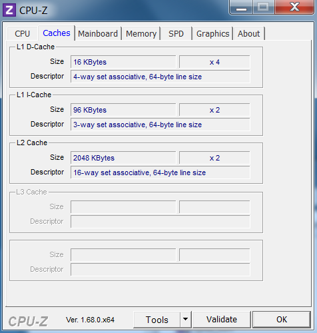Viewport: 317px width, 333px height.
Task: Click the empty L3 Cache size field
Action: coord(123,207)
